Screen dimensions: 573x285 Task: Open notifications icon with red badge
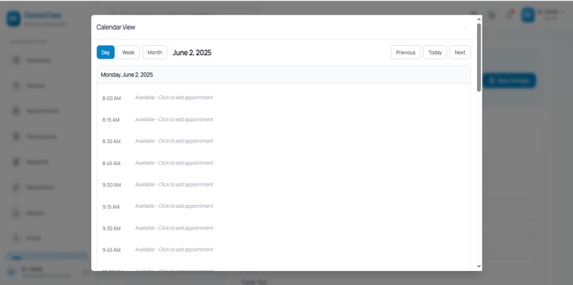510,15
